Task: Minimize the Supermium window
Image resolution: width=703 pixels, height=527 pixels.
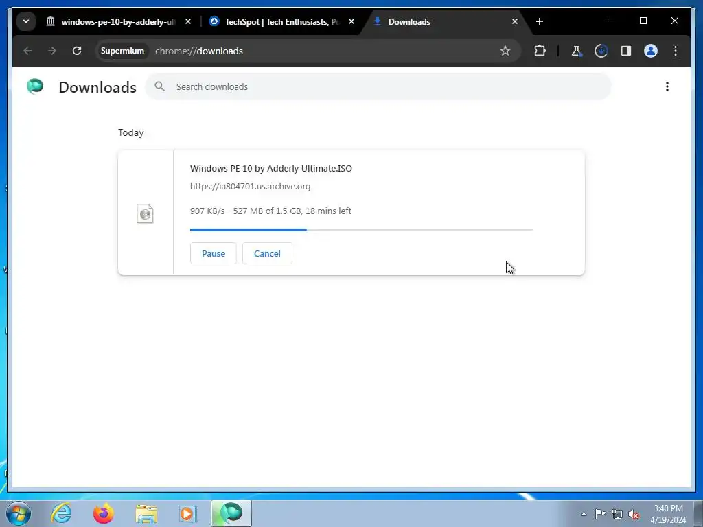Action: coord(612,21)
